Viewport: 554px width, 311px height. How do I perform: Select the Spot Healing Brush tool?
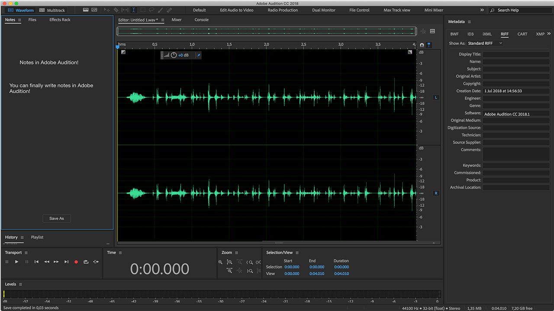pyautogui.click(x=169, y=10)
